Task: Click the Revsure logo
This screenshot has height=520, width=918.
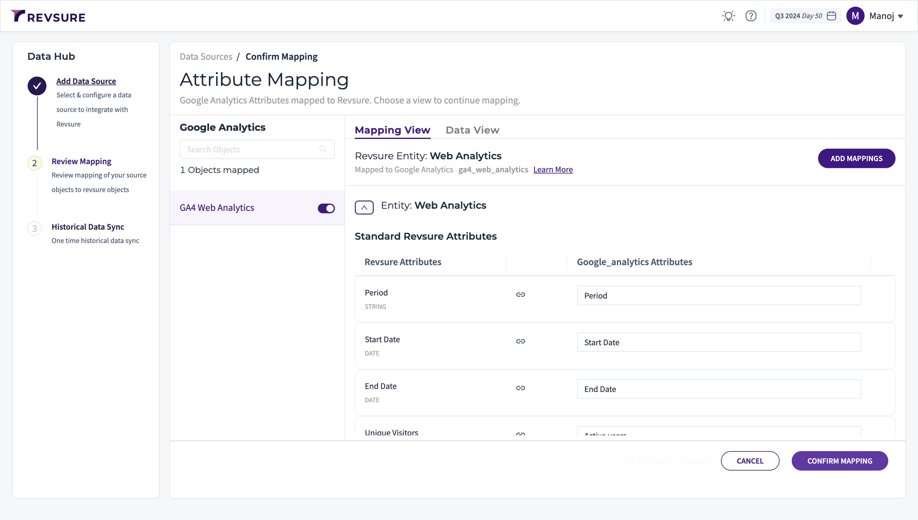Action: (x=48, y=16)
